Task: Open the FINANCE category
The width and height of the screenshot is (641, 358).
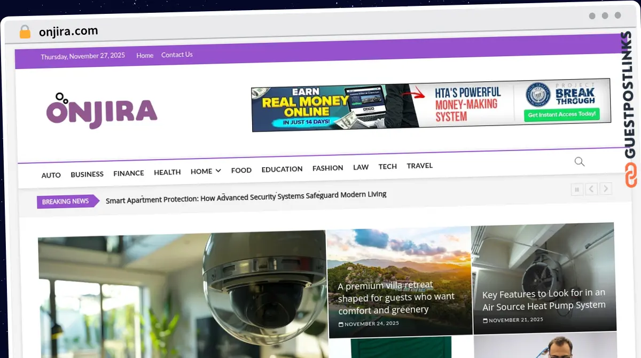Action: coord(129,173)
